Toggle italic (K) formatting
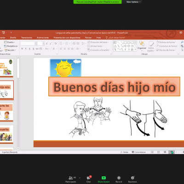Viewport: 184px width, 184px height. (x=26, y=49)
